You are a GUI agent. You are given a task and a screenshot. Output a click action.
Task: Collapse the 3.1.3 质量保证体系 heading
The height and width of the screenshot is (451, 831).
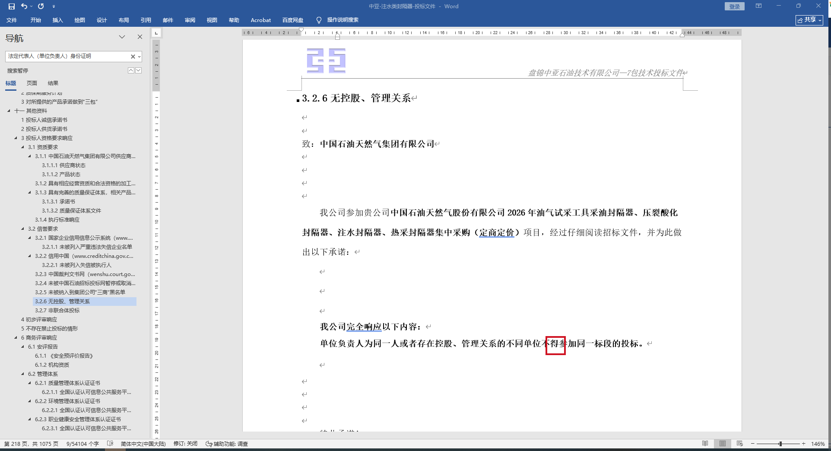(x=29, y=193)
